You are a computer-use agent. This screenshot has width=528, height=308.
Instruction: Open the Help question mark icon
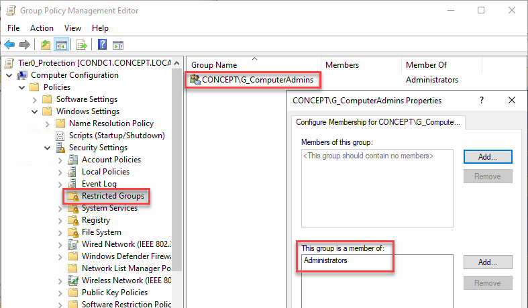click(102, 44)
